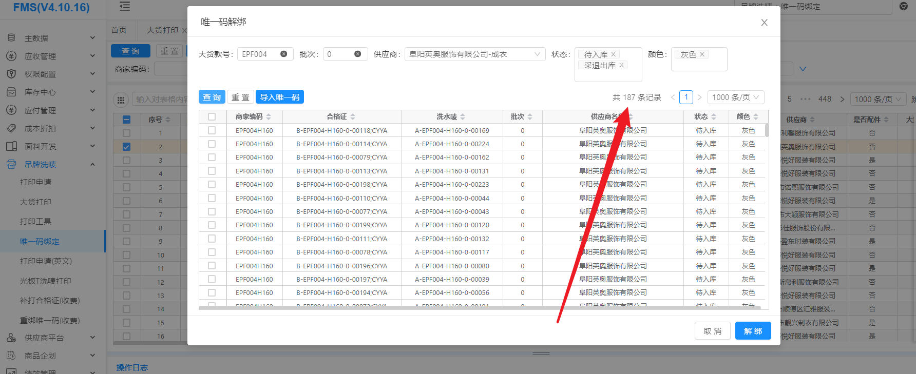
Task: Clear the 批次 input value
Action: tap(358, 54)
